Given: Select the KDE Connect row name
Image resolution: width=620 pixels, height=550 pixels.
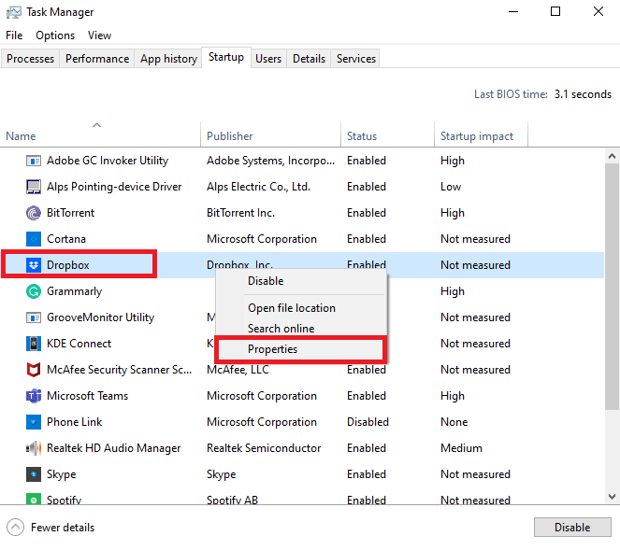Looking at the screenshot, I should (x=79, y=344).
